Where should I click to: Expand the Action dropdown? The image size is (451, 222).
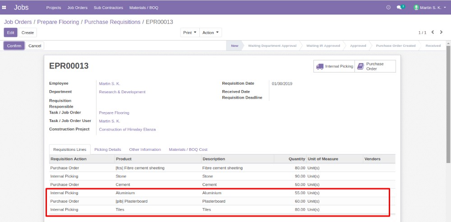point(210,32)
